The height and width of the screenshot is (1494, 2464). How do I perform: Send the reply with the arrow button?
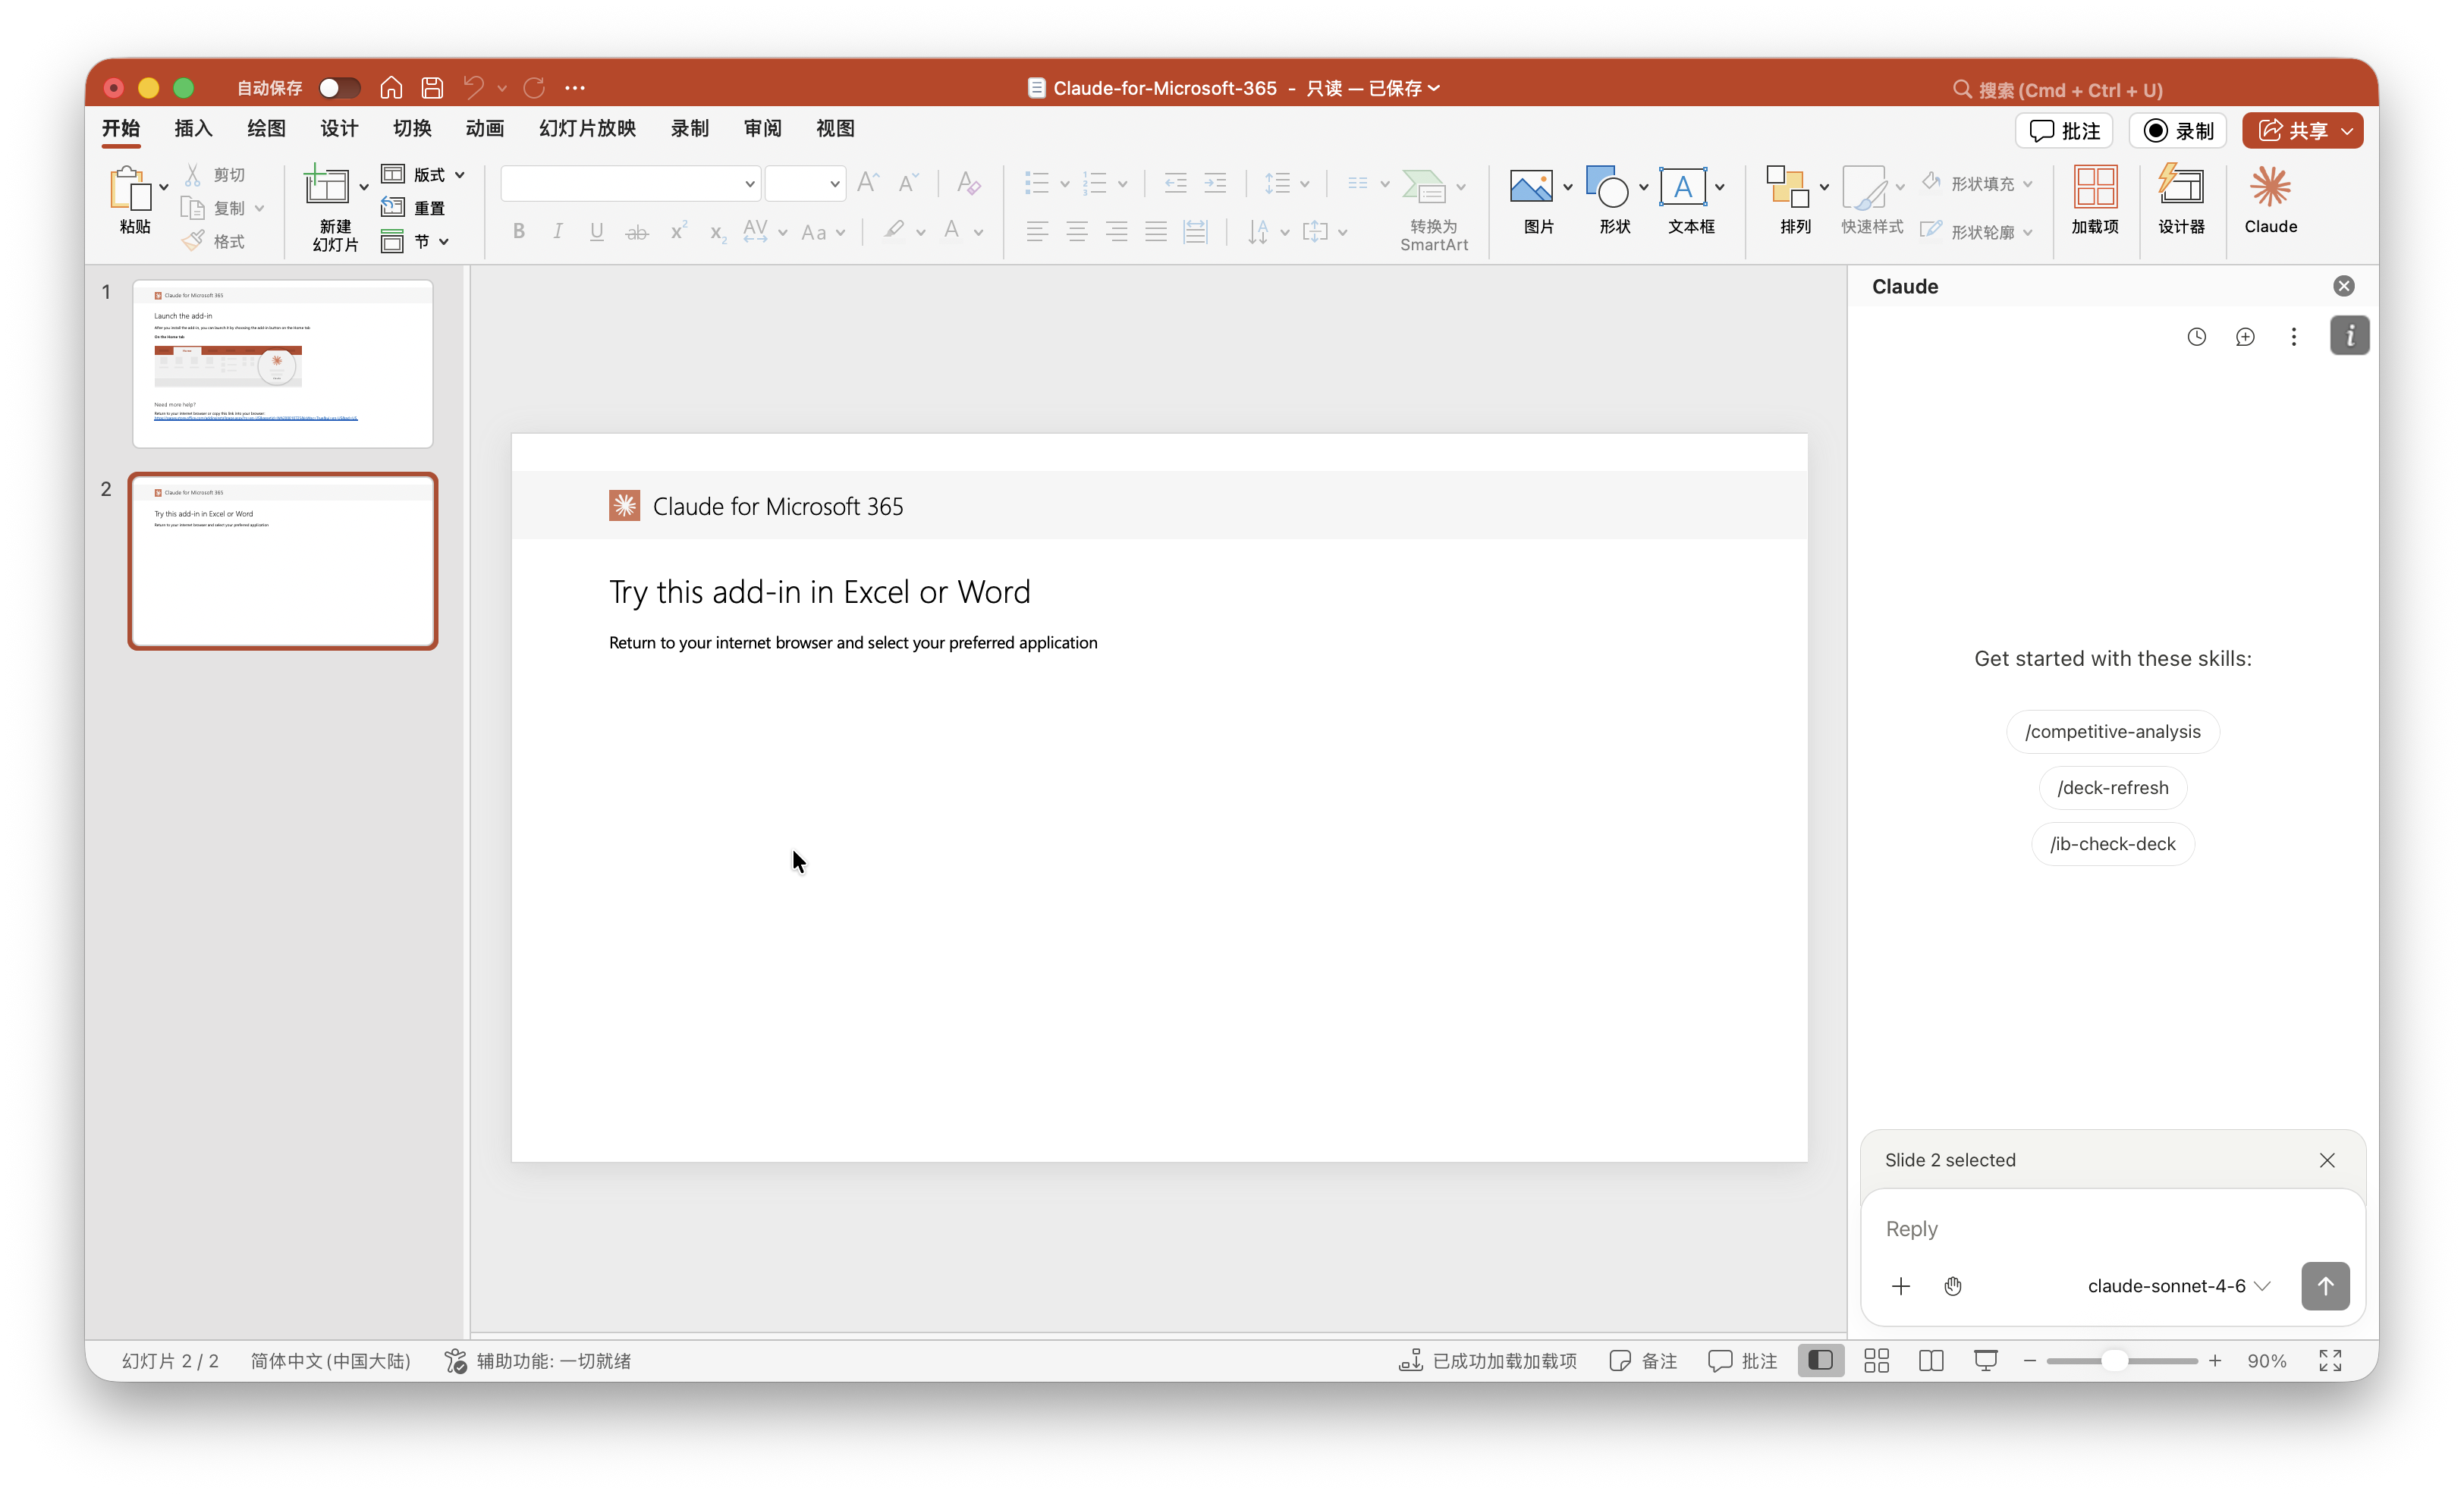pyautogui.click(x=2325, y=1286)
